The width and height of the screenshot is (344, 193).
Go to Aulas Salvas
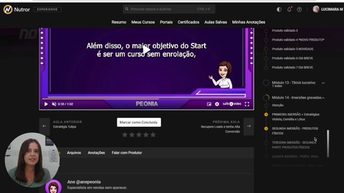[216, 22]
